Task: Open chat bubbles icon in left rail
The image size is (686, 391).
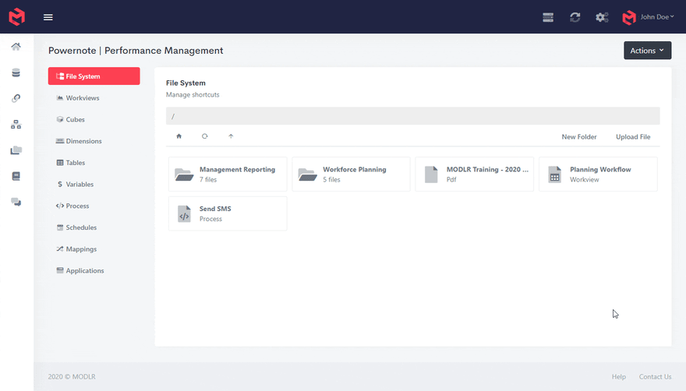Action: 16,202
